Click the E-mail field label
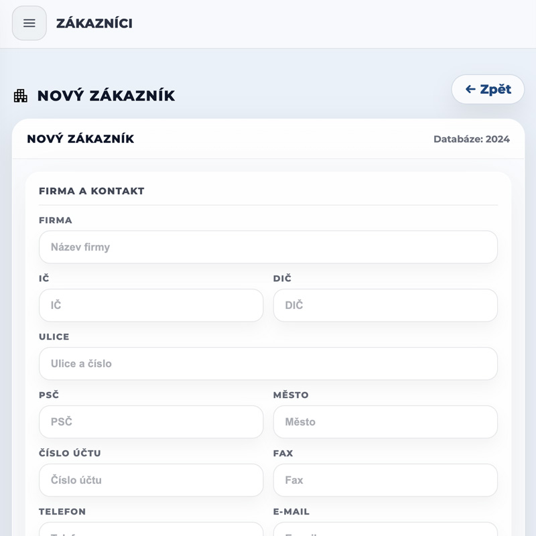This screenshot has height=536, width=536. tap(291, 511)
